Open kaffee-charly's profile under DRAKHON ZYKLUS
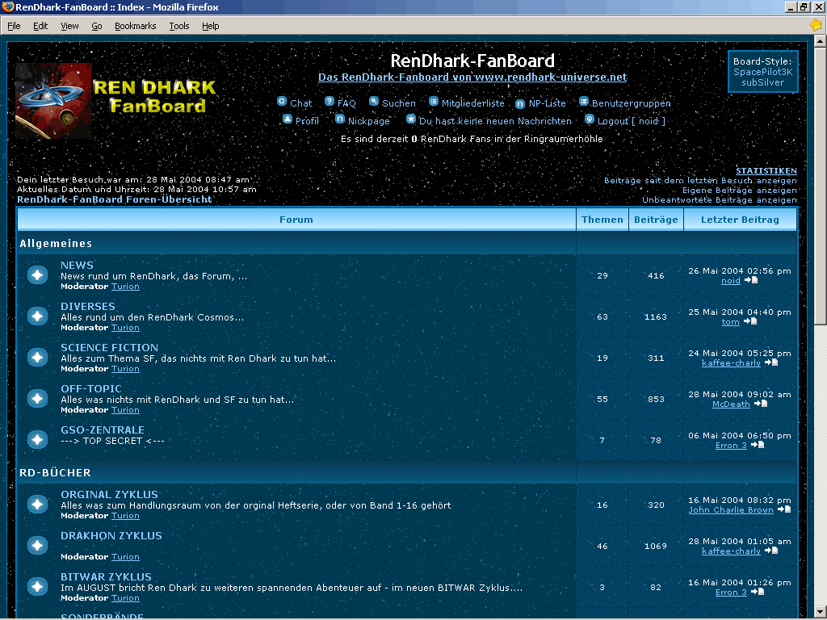Image resolution: width=827 pixels, height=620 pixels. coord(730,551)
